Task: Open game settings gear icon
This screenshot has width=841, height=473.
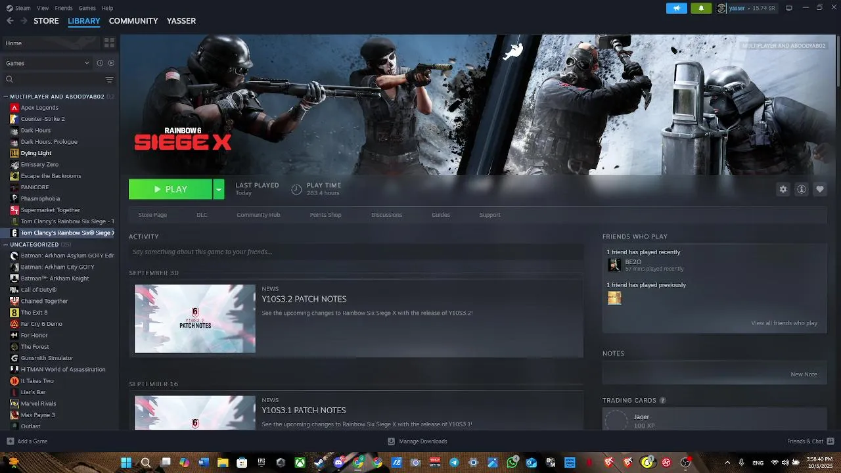Action: pos(783,189)
